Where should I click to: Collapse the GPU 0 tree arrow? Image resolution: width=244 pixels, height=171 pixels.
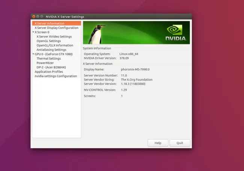(x=33, y=54)
